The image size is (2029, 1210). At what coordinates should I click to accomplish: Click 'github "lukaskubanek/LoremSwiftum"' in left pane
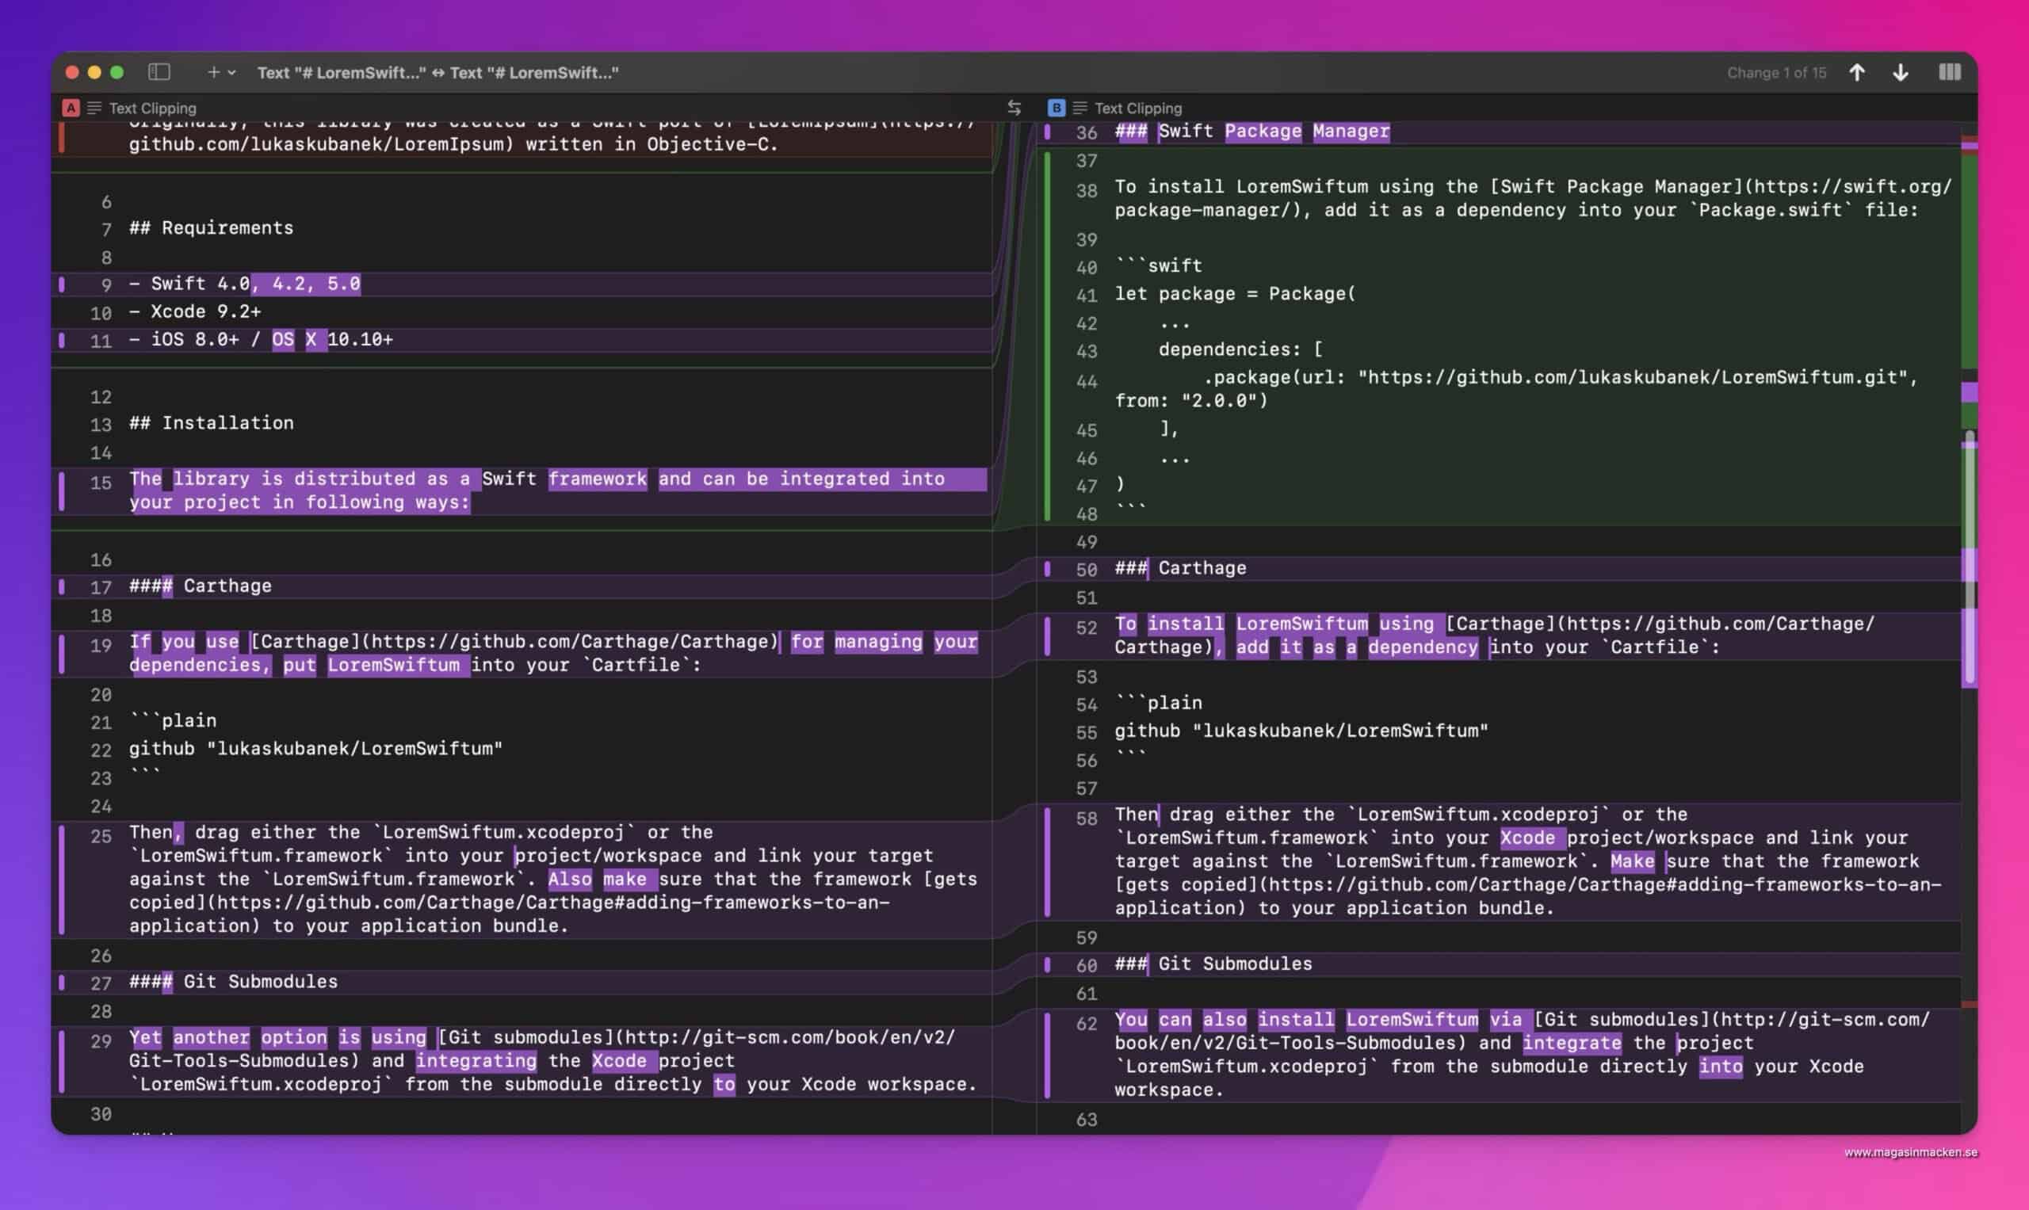[x=315, y=749]
